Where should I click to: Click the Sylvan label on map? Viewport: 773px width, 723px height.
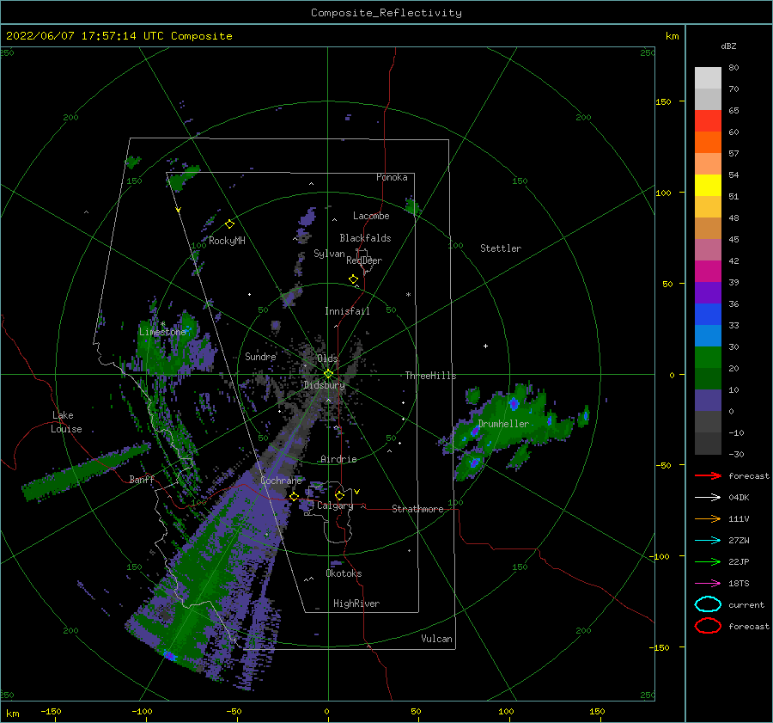point(329,254)
